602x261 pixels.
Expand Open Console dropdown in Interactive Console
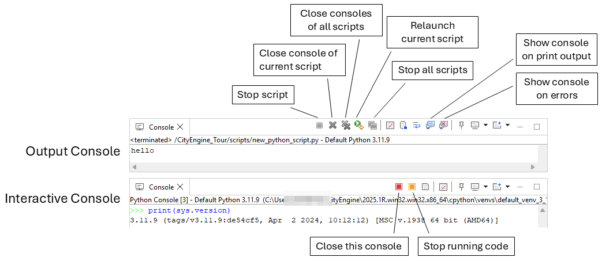pyautogui.click(x=507, y=187)
